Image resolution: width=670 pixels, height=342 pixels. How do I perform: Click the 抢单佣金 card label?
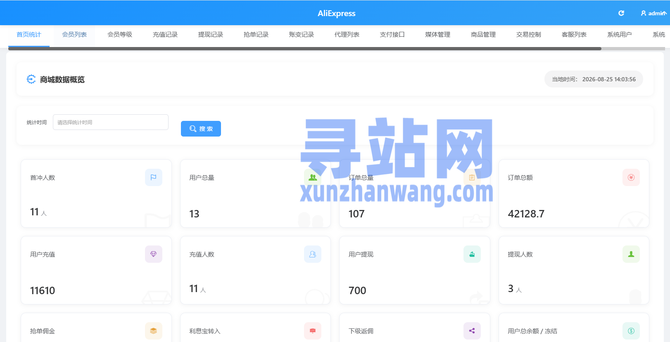pyautogui.click(x=43, y=331)
